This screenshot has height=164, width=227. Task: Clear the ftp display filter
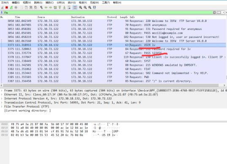point(214,13)
